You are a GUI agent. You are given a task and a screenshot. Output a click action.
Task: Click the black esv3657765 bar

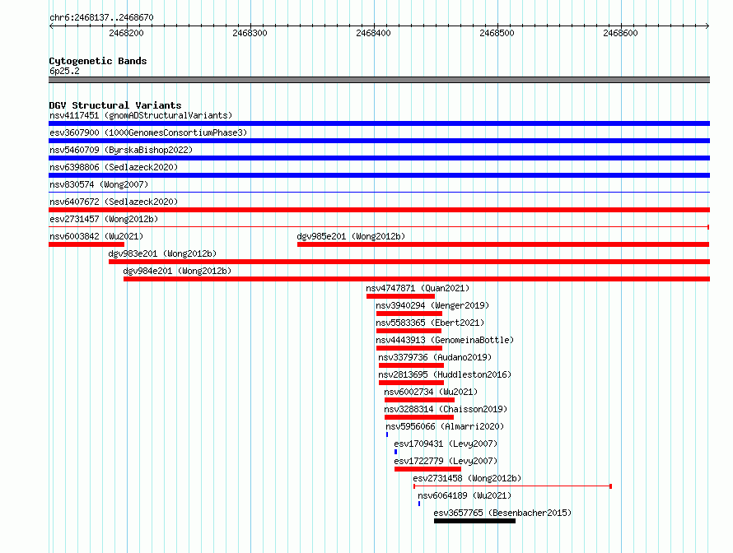[x=475, y=521]
